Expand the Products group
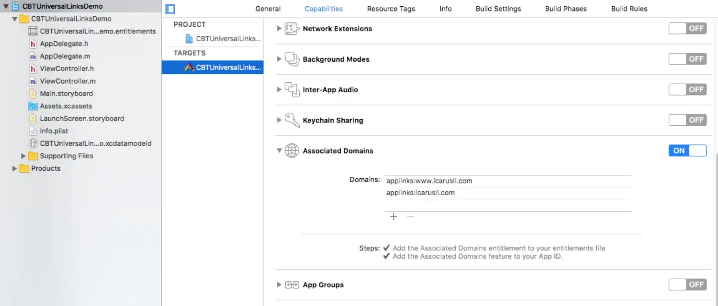 point(14,168)
